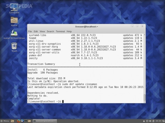Image resolution: width=165 pixels, height=123 pixels.
Task: Open the File menu in terminal
Action: point(30,31)
